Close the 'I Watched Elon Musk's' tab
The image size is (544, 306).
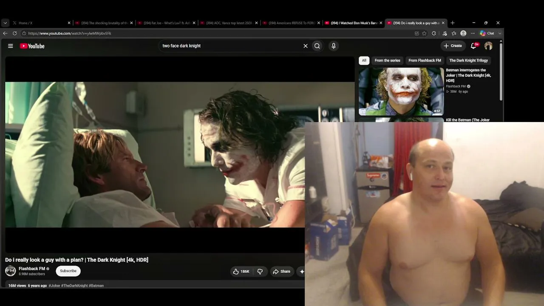[381, 23]
